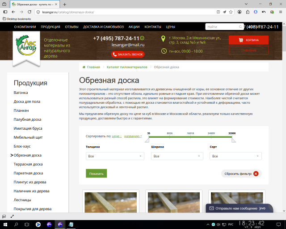Image resolution: width=286 pixels, height=229 pixels.
Task: Click the browser back arrow
Action: click(13, 12)
